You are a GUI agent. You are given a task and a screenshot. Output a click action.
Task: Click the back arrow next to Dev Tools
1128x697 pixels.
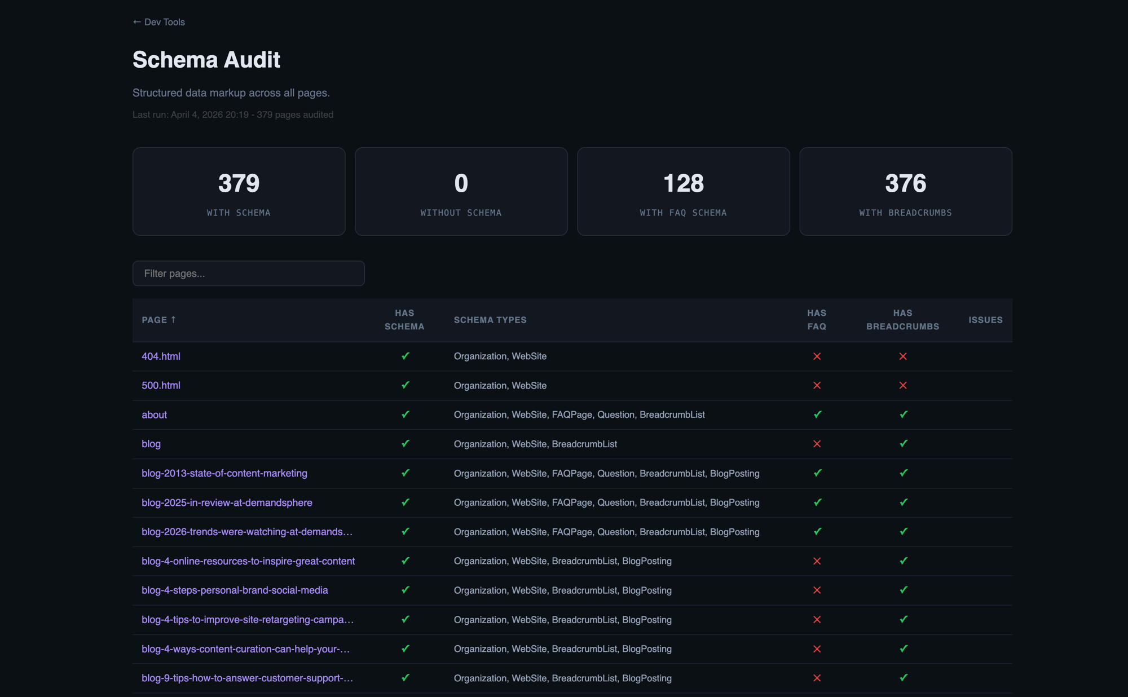pos(136,21)
